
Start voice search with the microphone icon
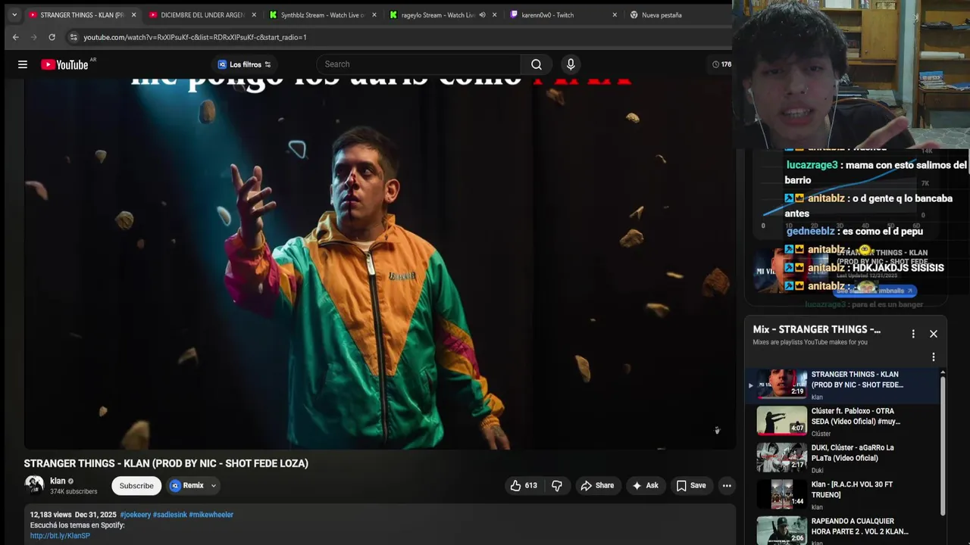(571, 64)
